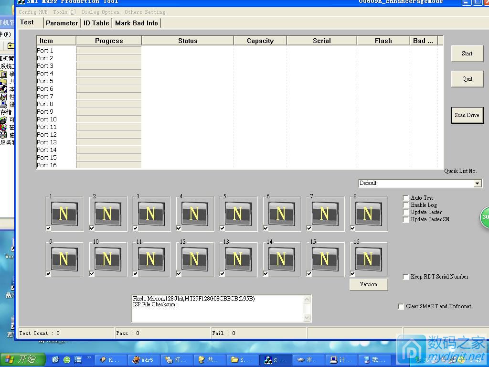Click the port 9 status icon
Screen dimensions: 489x367
pos(64,259)
